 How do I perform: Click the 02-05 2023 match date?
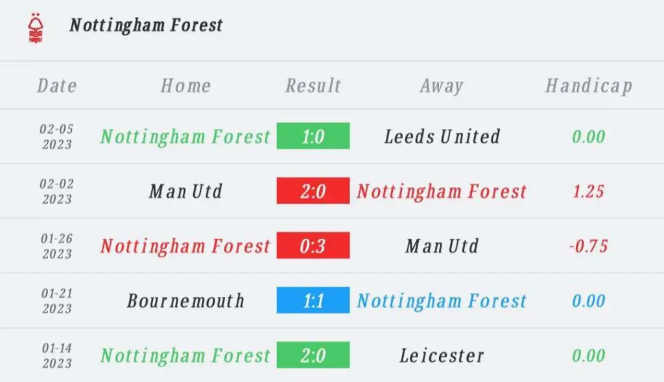coord(57,136)
